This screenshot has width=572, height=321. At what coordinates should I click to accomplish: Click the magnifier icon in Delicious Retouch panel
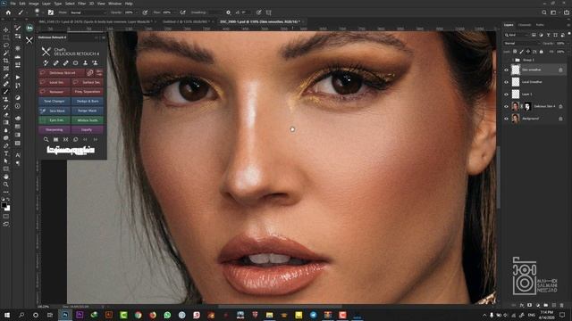46,139
